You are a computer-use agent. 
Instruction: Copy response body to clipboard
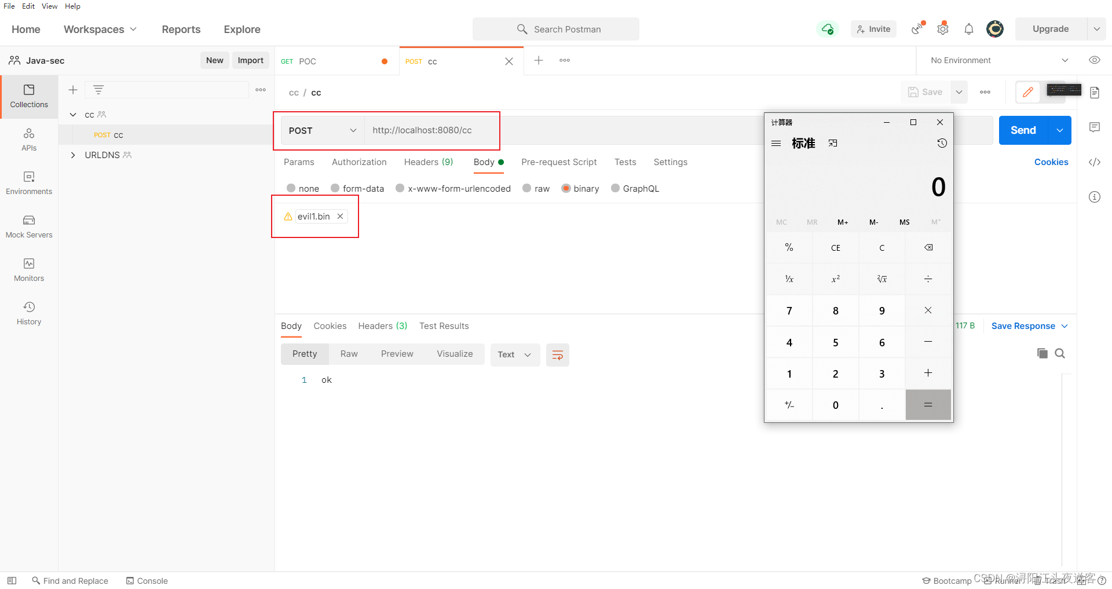[x=1042, y=353]
